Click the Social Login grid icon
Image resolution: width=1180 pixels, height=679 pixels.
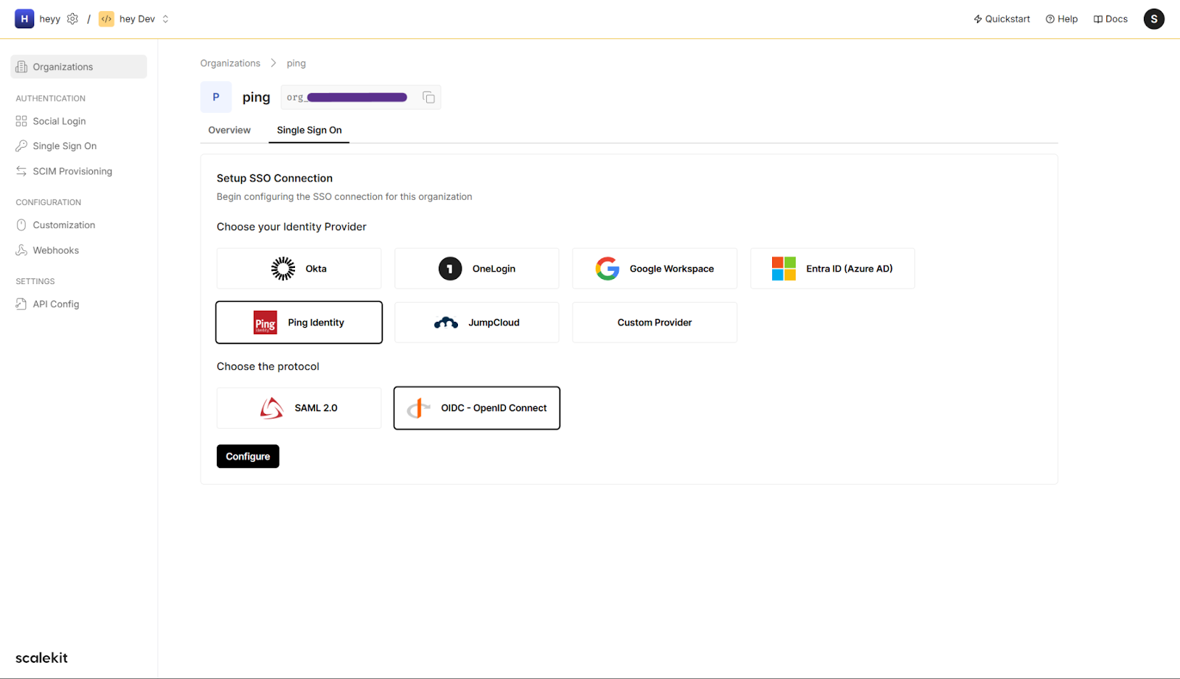[x=21, y=121]
